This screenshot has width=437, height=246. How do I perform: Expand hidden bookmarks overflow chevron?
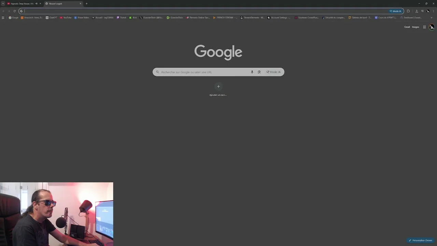tap(432, 17)
